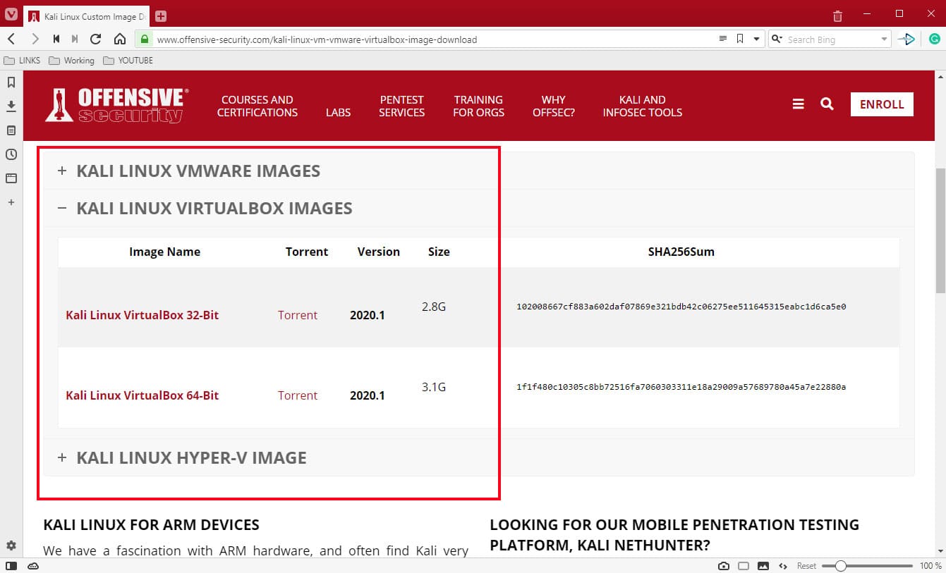
Task: Open Vivaldi settings gear icon
Action: click(x=11, y=546)
